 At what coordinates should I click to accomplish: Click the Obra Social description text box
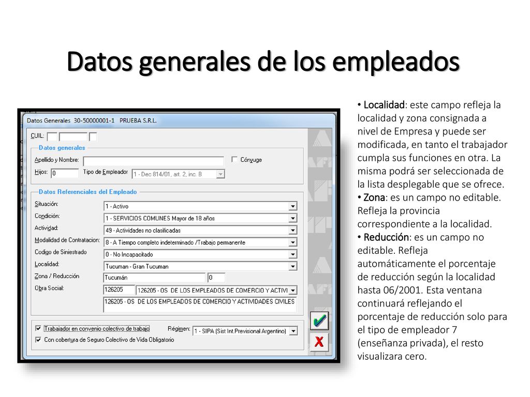200,304
